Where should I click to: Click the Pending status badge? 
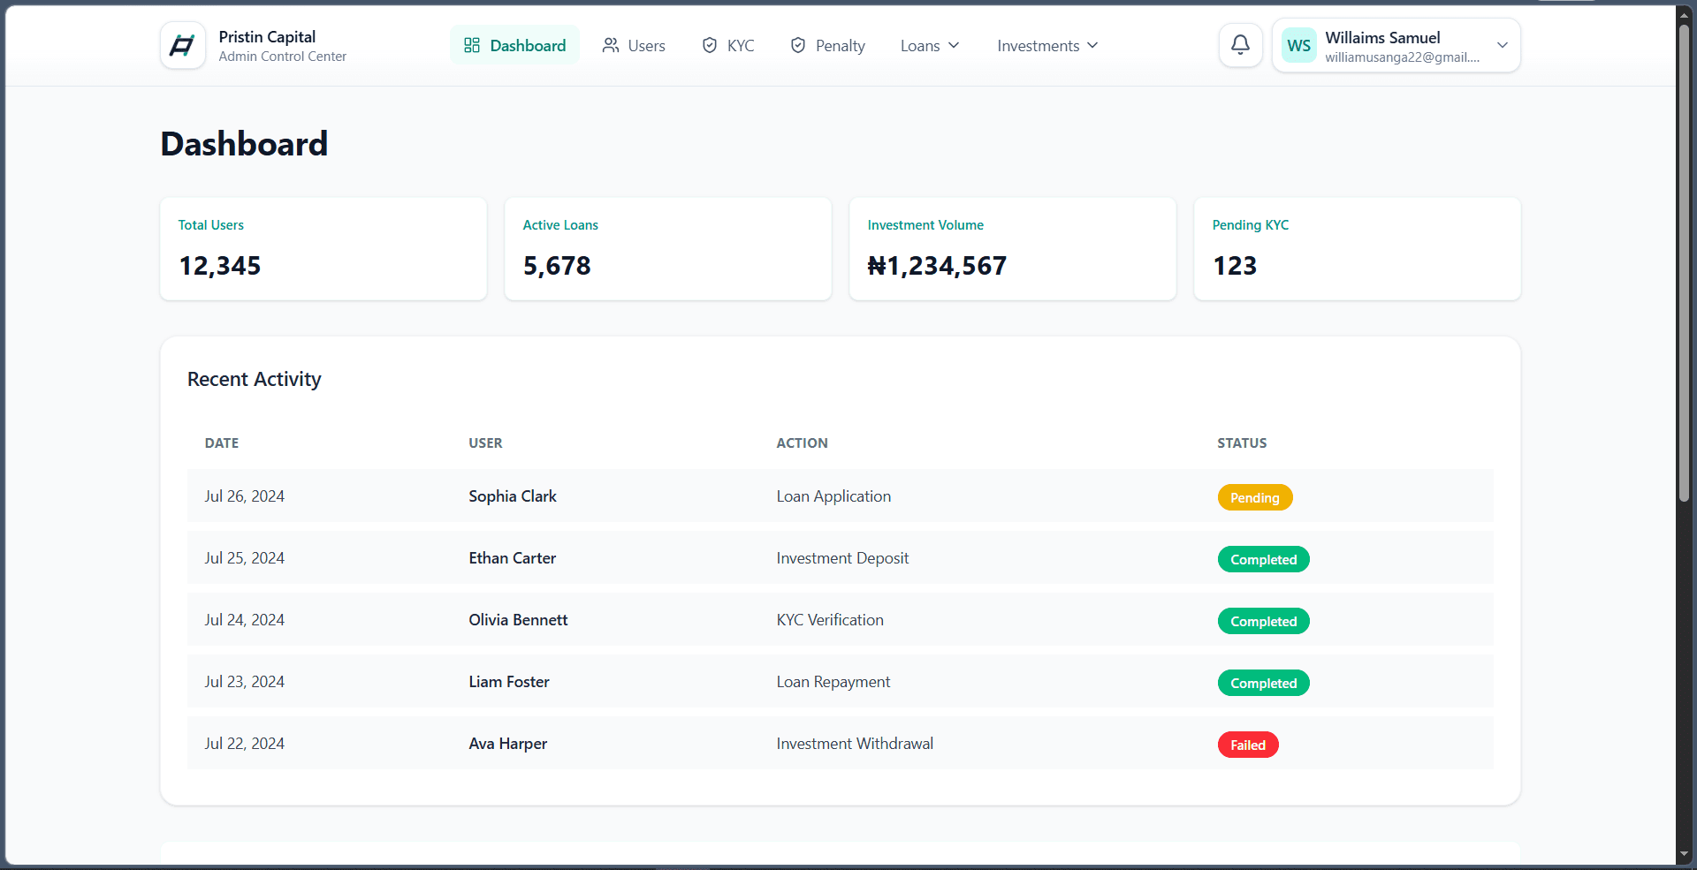point(1255,497)
